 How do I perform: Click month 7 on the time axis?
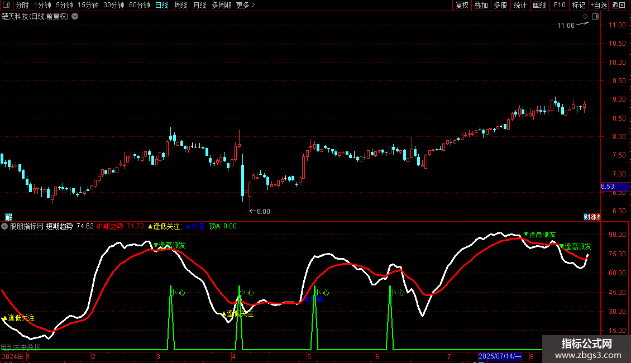449,357
